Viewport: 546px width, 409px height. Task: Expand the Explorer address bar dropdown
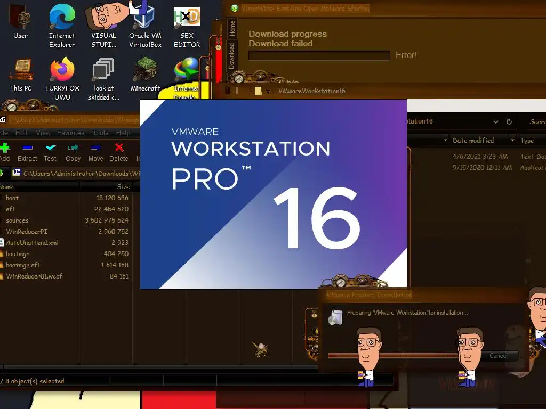(496, 122)
